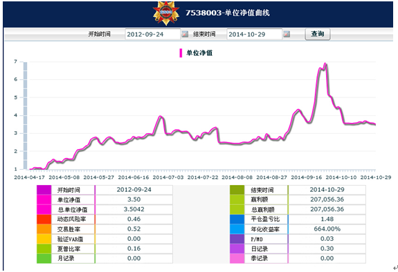This screenshot has height=272, width=398.
Task: Click the 年化收益率 row label
Action: pos(265,229)
